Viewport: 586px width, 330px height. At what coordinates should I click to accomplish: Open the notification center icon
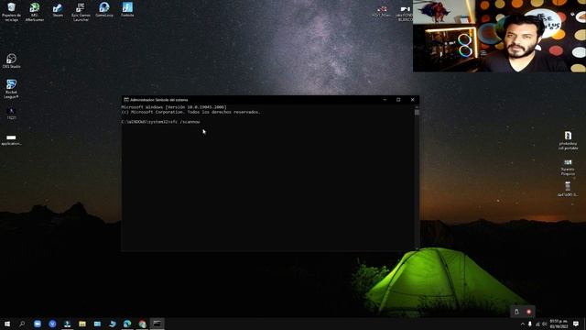coord(576,324)
